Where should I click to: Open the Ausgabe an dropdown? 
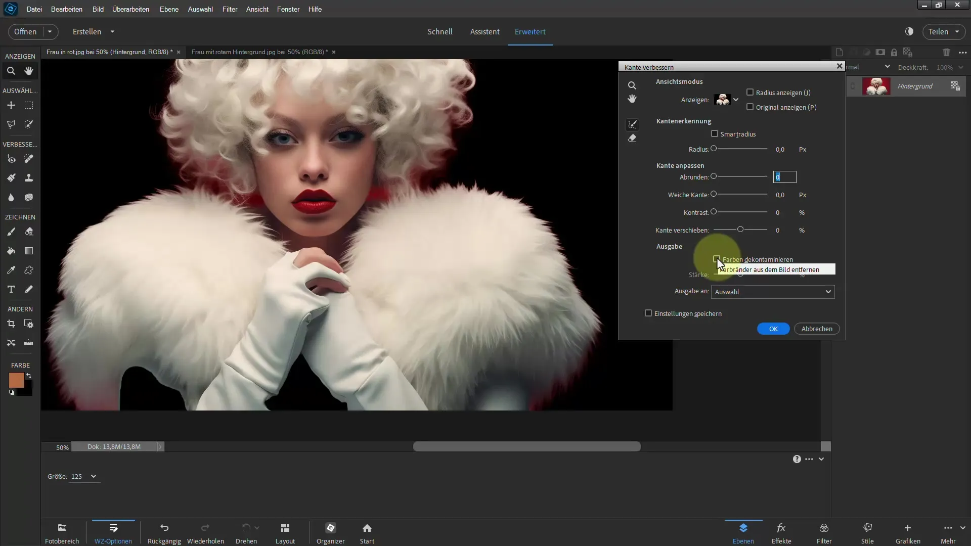tap(773, 292)
